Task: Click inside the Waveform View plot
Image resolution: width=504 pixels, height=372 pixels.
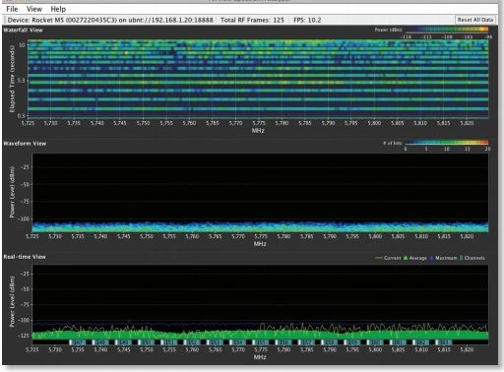Action: pyautogui.click(x=260, y=193)
